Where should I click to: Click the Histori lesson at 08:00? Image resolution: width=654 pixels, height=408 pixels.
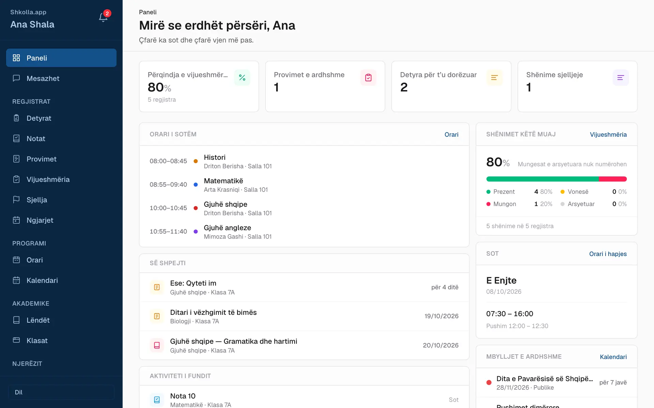[x=304, y=161]
